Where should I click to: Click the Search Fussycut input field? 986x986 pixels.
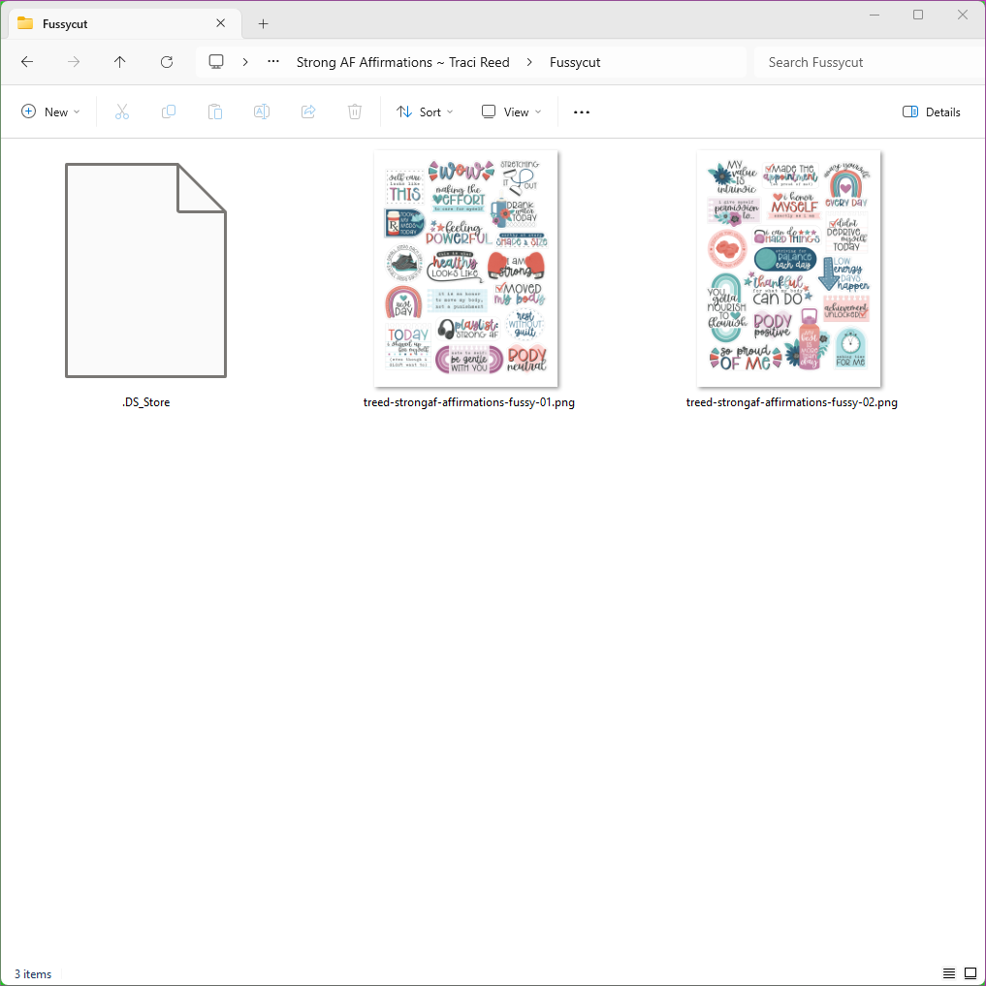pos(868,62)
